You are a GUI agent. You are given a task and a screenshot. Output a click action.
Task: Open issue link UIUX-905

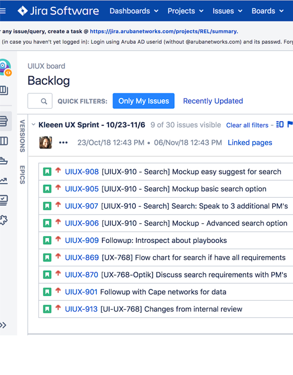tap(81, 189)
